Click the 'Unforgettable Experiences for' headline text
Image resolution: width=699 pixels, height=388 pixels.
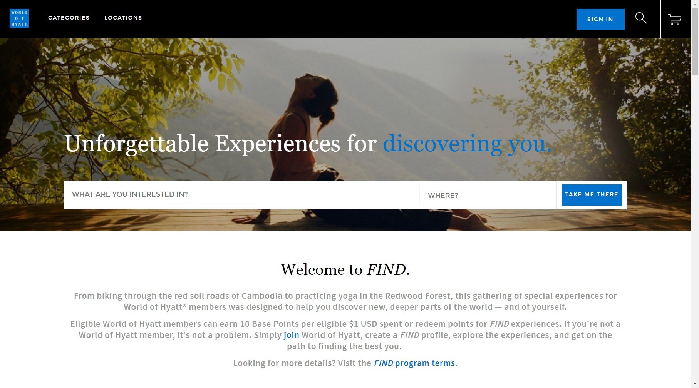(220, 144)
